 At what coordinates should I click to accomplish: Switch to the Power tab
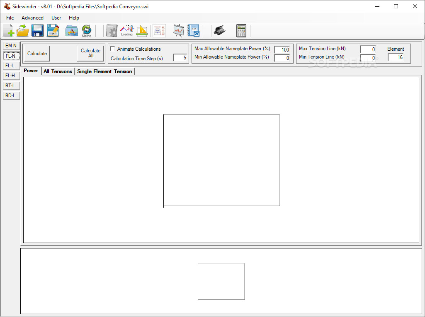[31, 71]
